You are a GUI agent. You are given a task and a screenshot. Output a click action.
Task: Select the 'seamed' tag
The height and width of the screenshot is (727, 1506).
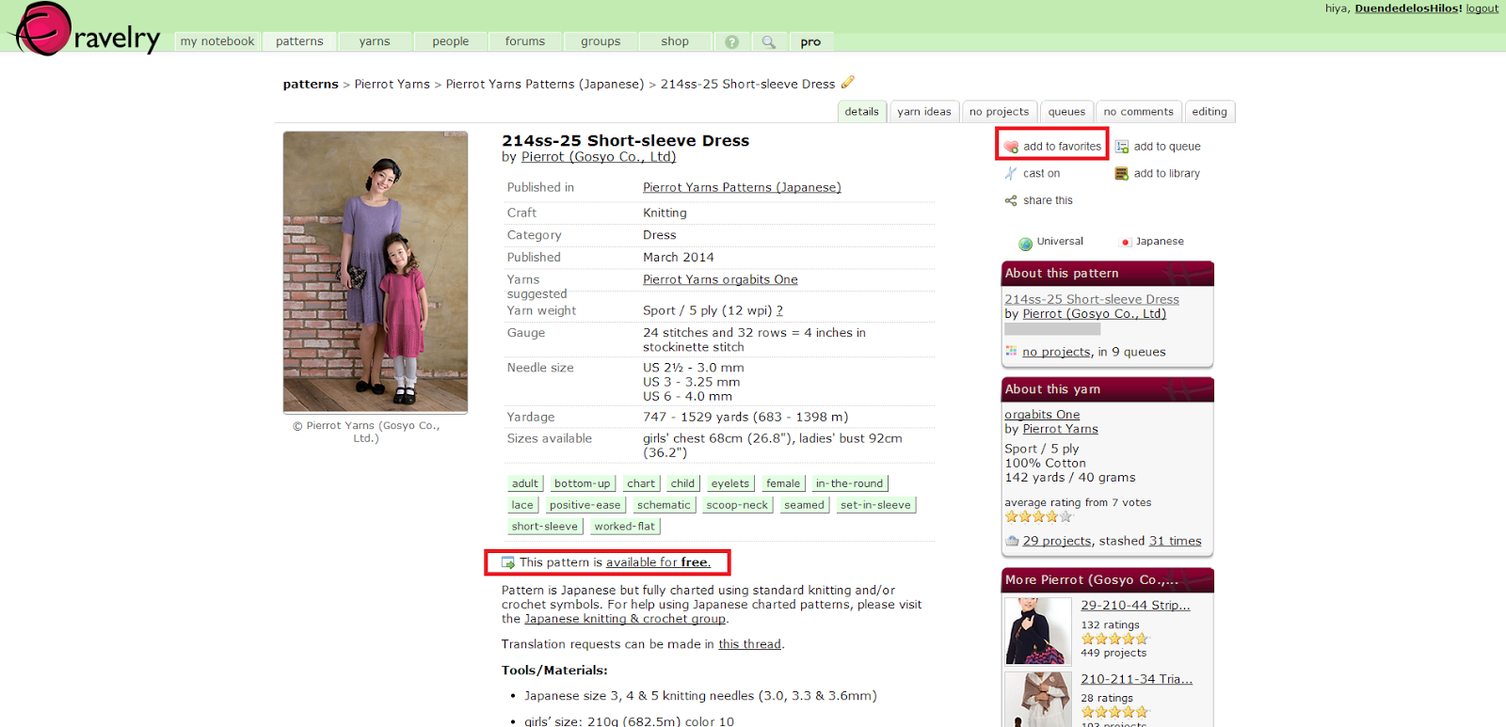pos(804,505)
